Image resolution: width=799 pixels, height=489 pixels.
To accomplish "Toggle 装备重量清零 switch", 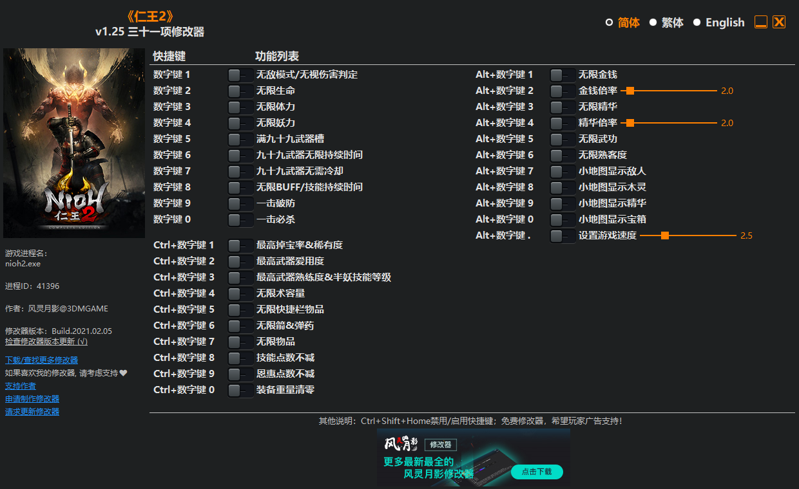I will [240, 389].
